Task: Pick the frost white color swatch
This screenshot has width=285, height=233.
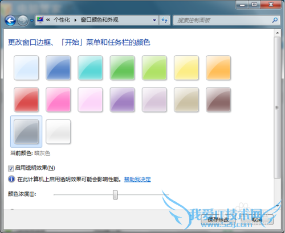Action: (x=58, y=131)
